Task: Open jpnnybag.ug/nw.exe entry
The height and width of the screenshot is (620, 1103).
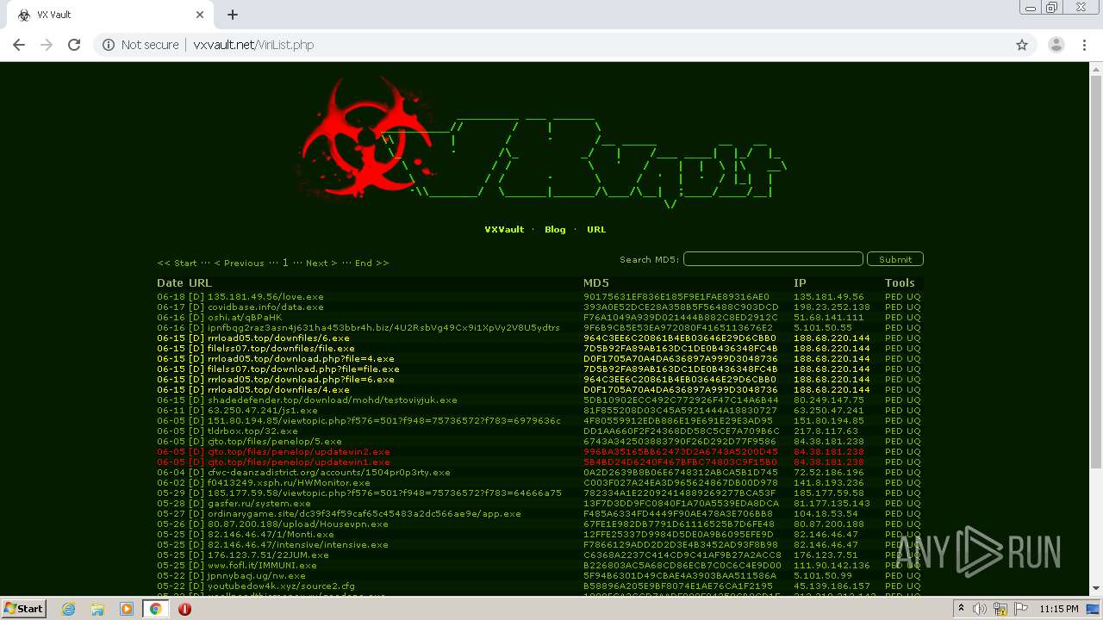Action: pyautogui.click(x=257, y=575)
